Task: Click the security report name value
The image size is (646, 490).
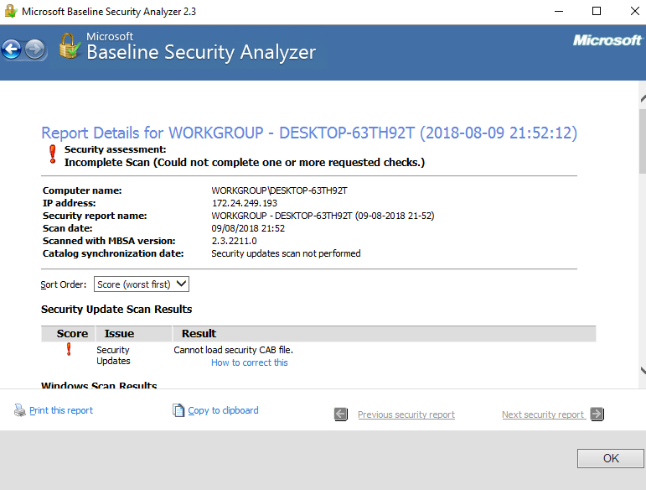Action: pyautogui.click(x=323, y=216)
